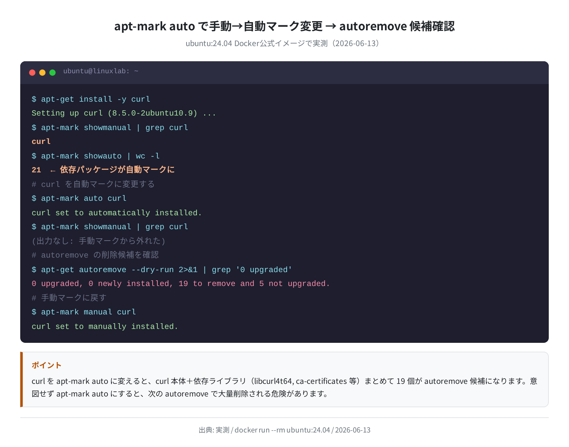Click the comment curl を自動マークに変更する
Image resolution: width=569 pixels, height=447 pixels.
[x=93, y=184]
